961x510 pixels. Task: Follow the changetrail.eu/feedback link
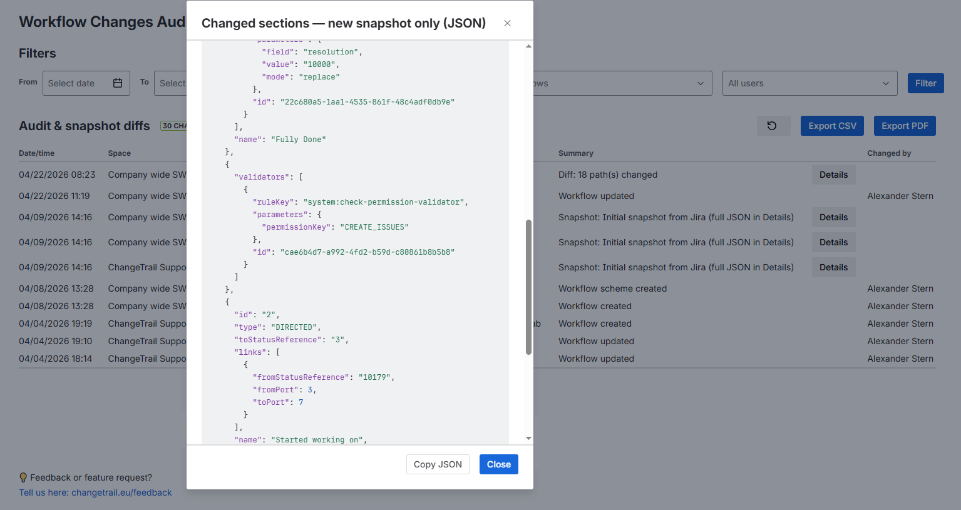(x=95, y=492)
